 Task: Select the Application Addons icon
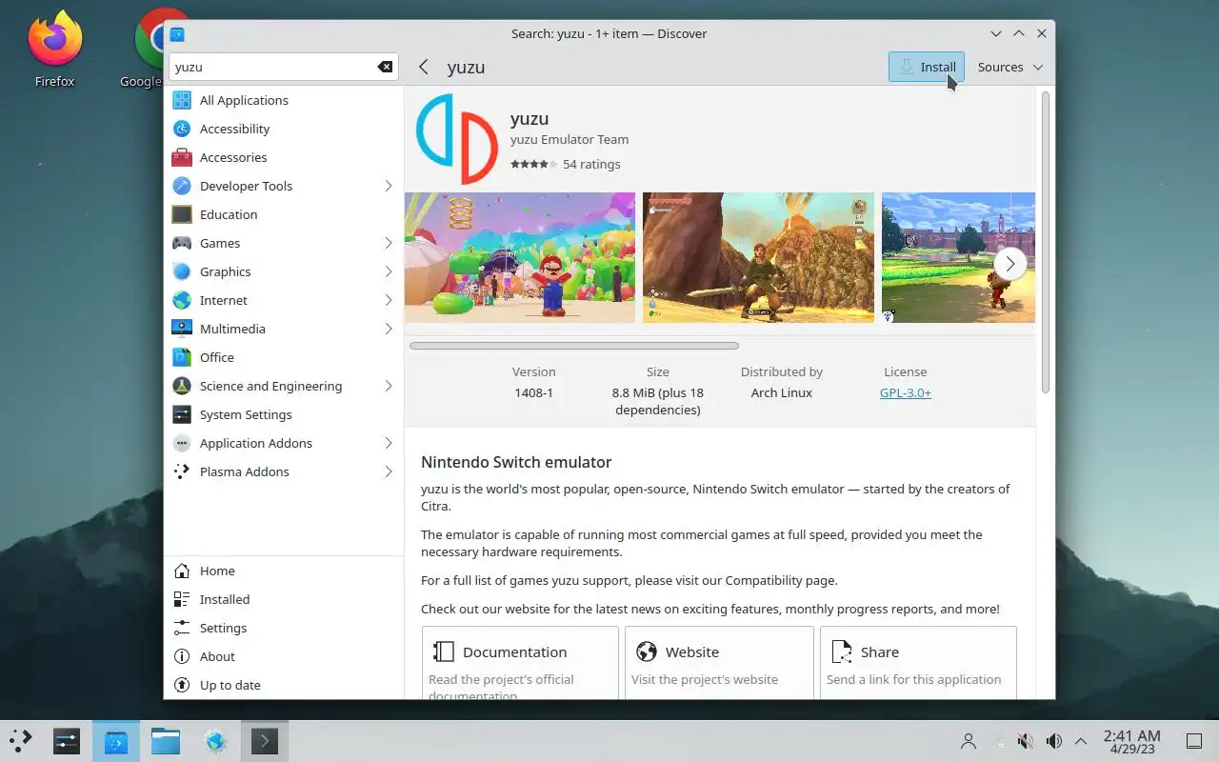tap(182, 443)
